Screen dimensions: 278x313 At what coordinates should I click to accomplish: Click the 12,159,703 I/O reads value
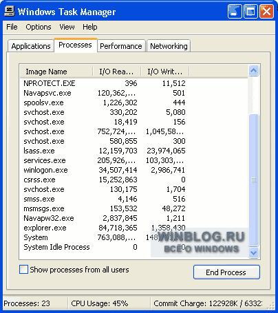[x=118, y=151]
